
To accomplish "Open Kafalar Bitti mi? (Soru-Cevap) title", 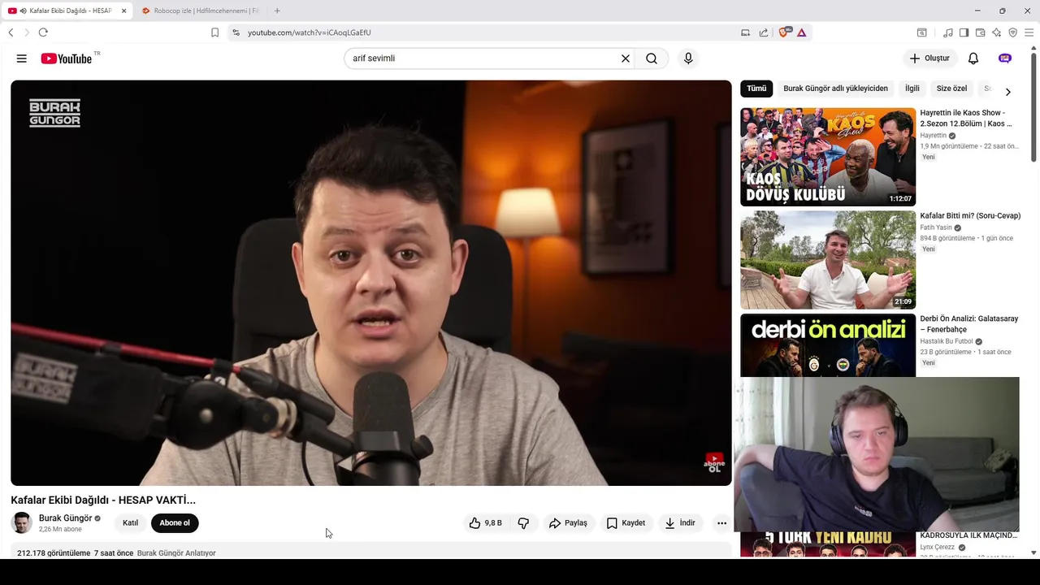I will (970, 216).
